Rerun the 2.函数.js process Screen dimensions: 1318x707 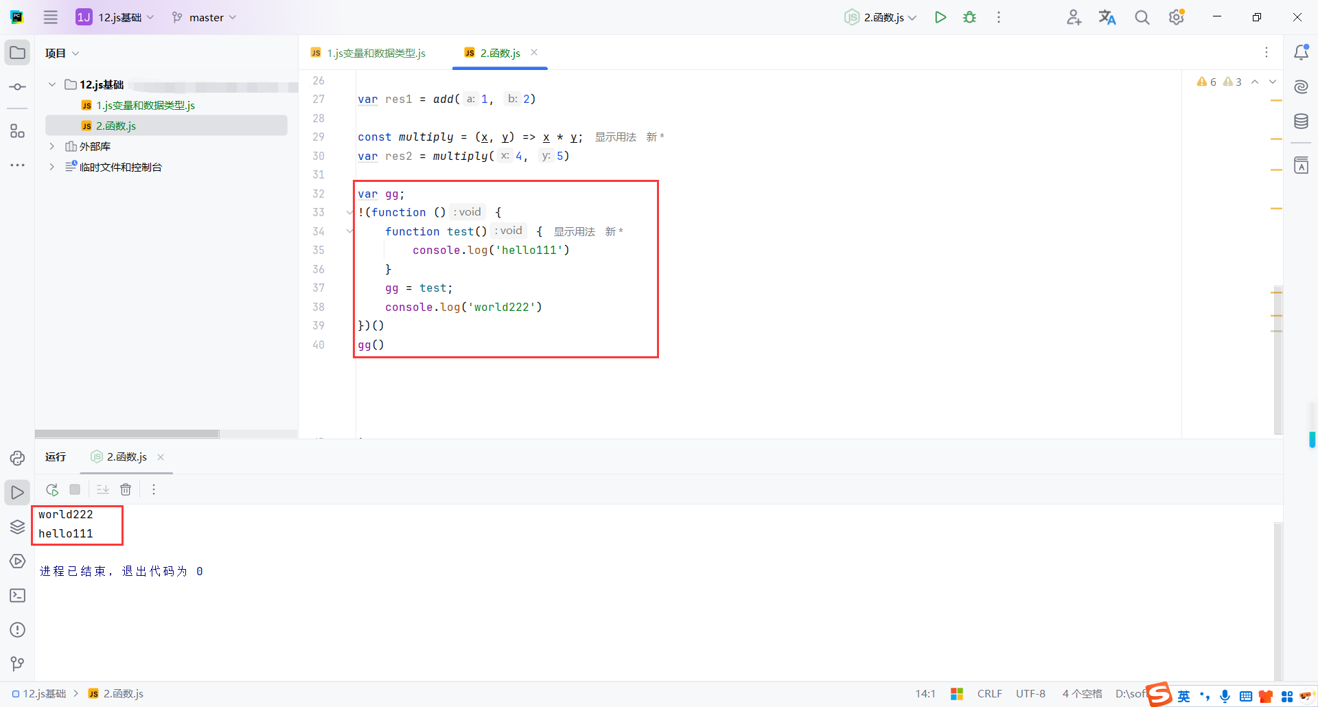click(x=51, y=489)
